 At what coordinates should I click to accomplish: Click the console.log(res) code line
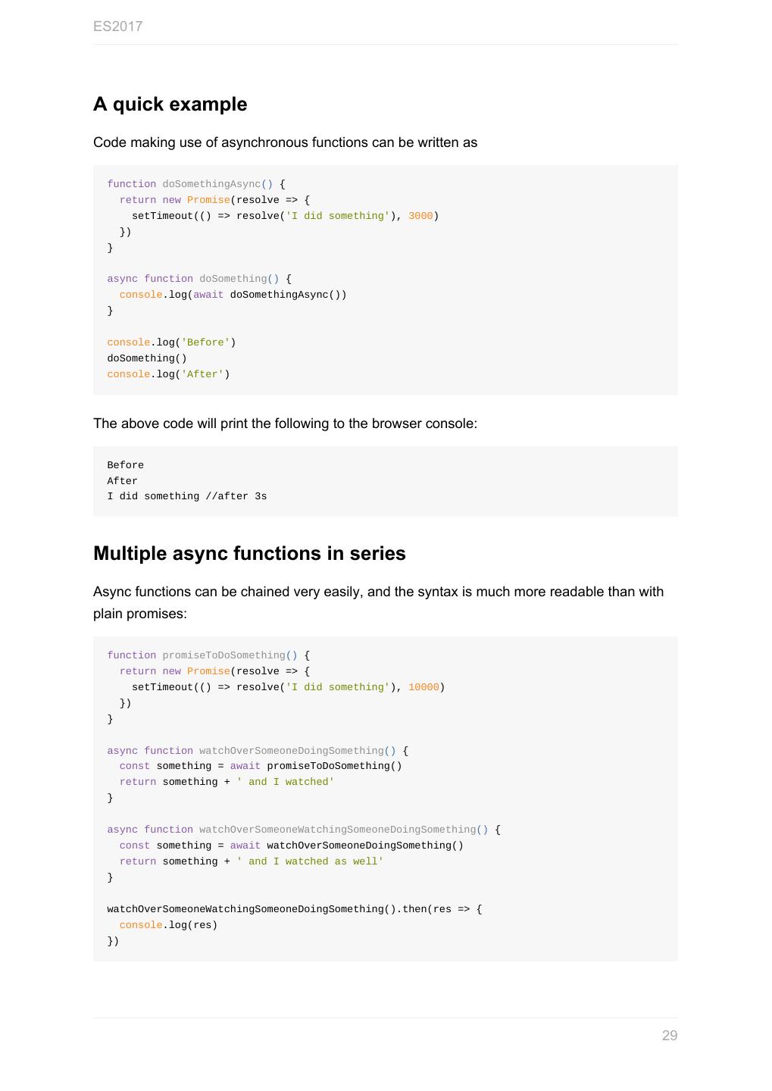[x=168, y=925]
